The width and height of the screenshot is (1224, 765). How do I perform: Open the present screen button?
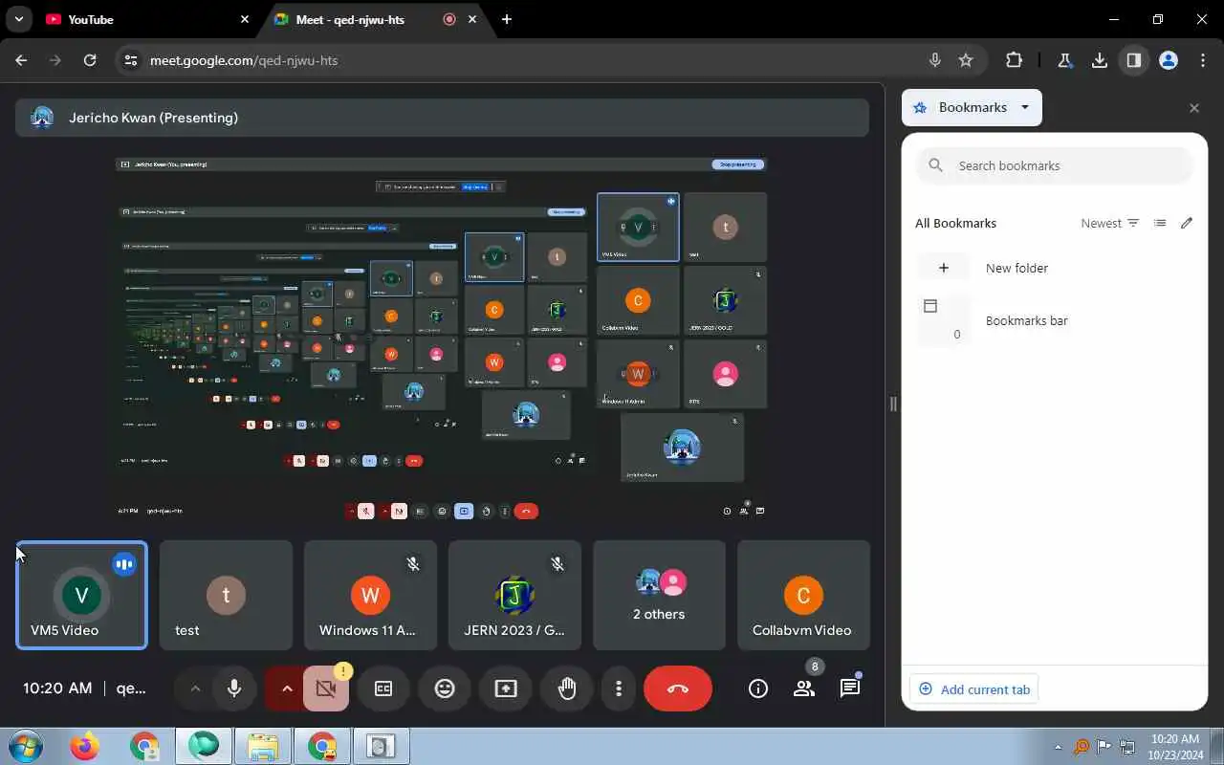[506, 688]
